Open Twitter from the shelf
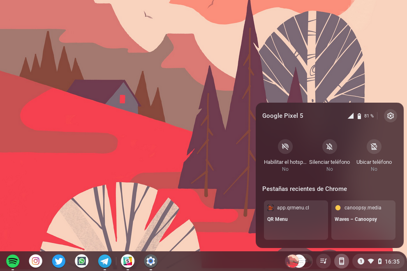407x271 pixels. pos(59,261)
